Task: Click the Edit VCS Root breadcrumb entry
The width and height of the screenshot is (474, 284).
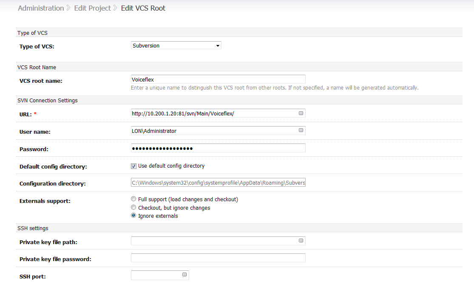Action: (x=143, y=8)
